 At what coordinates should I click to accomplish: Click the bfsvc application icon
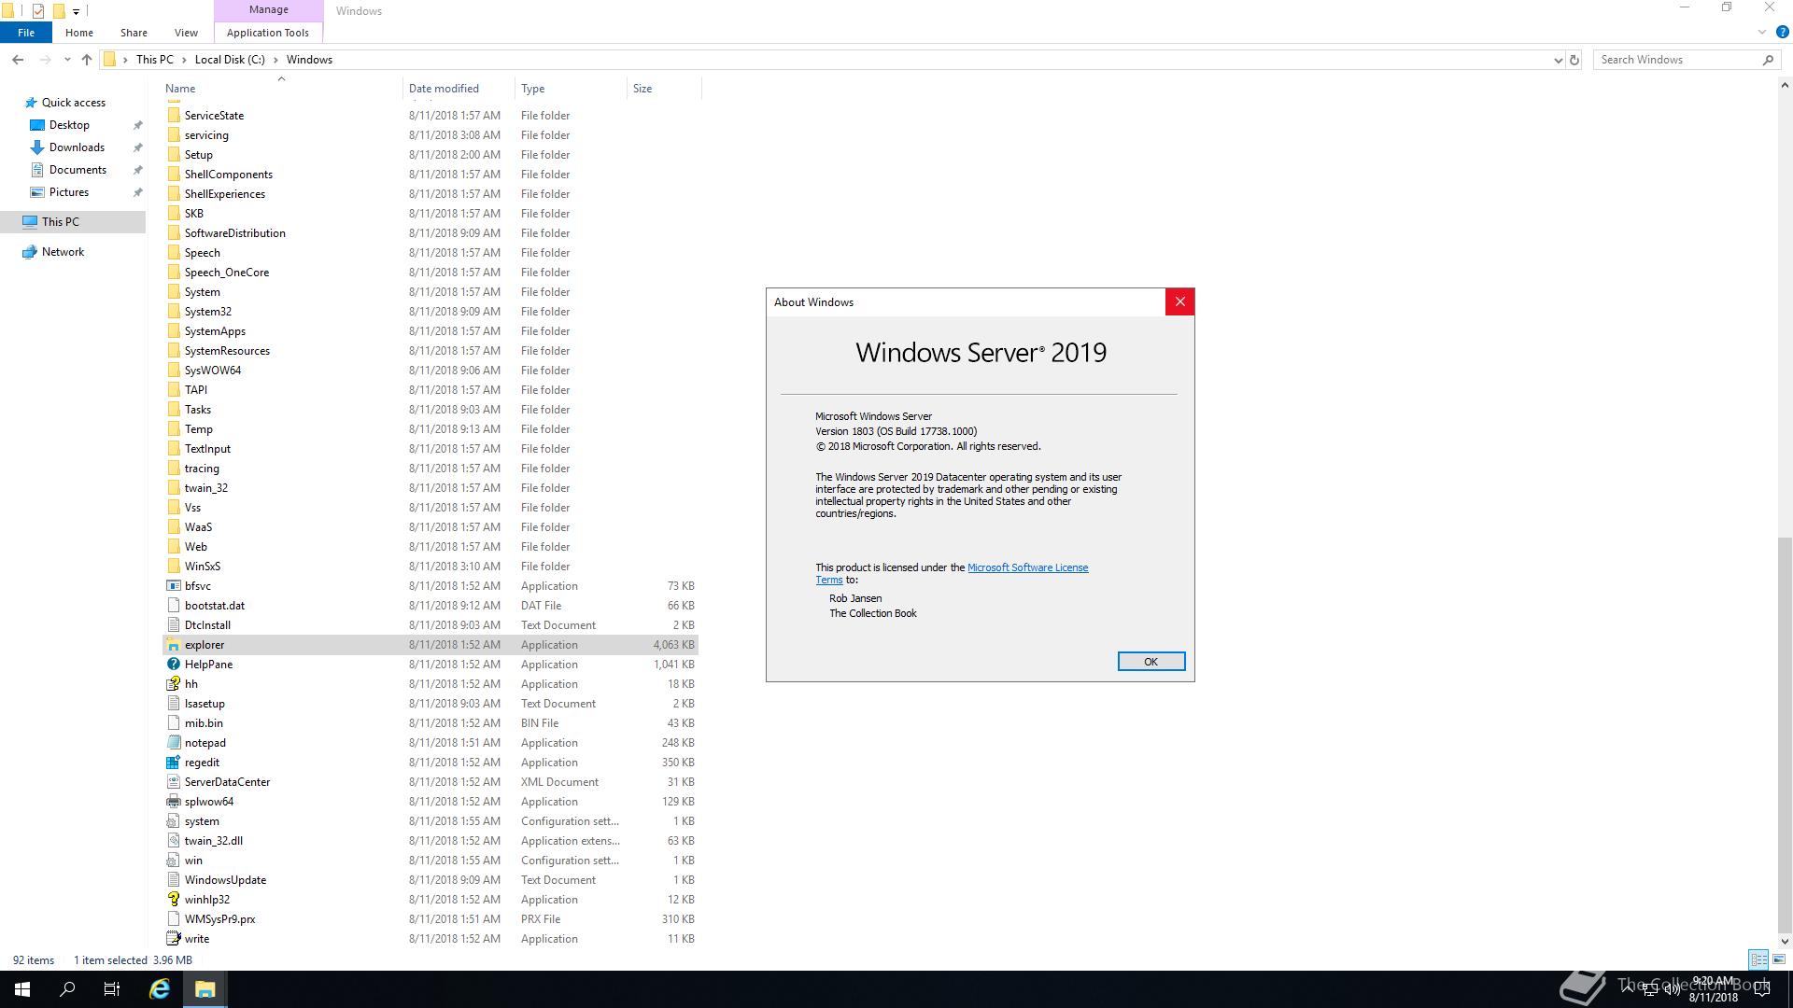173,586
